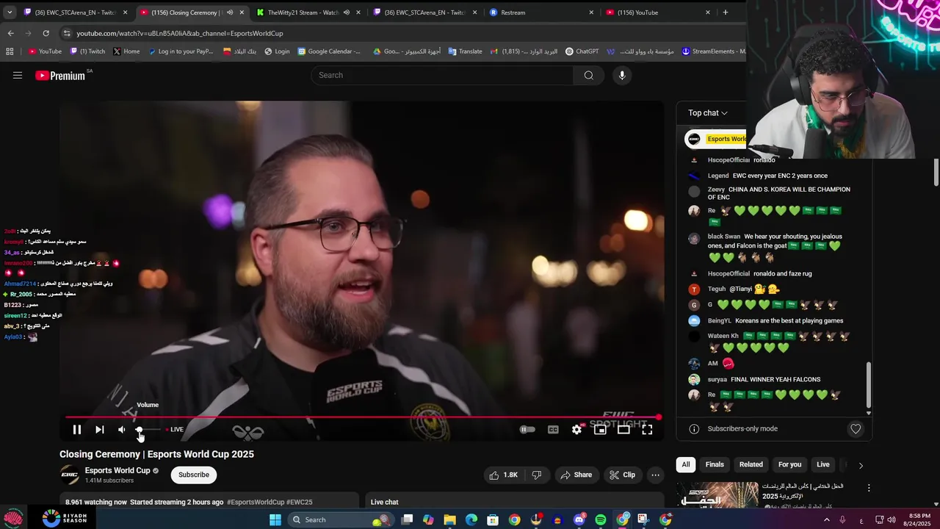Select the Live filter chip
The image size is (940, 529).
coord(823,464)
